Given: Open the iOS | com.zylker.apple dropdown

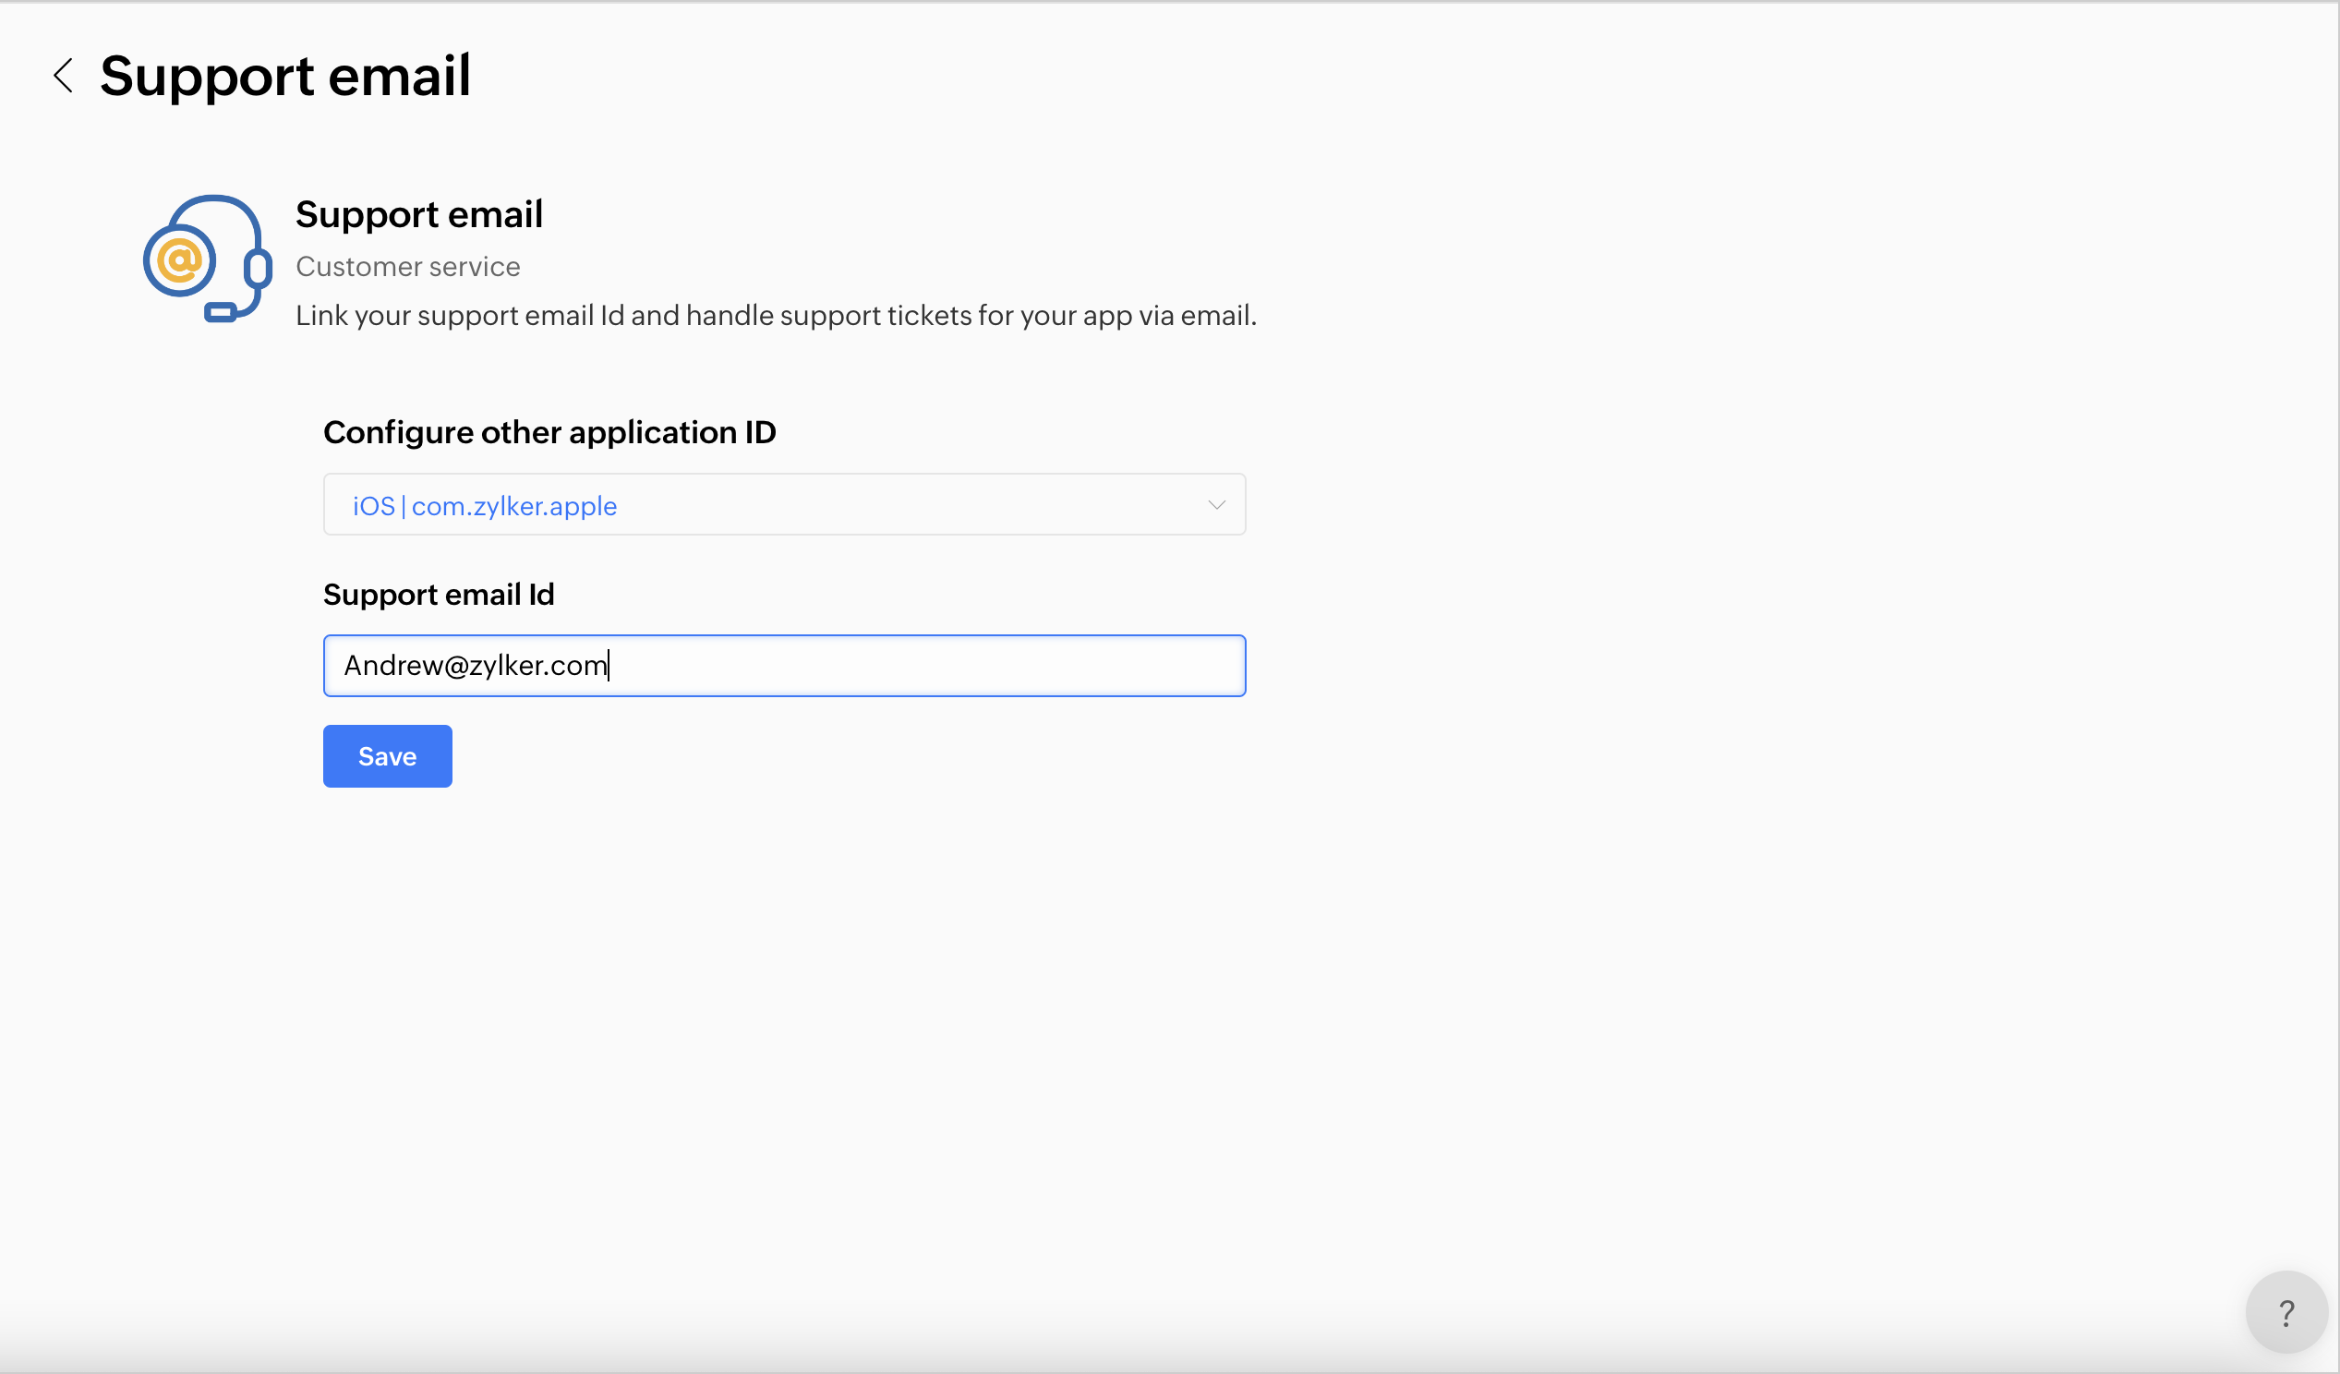Looking at the screenshot, I should point(783,505).
